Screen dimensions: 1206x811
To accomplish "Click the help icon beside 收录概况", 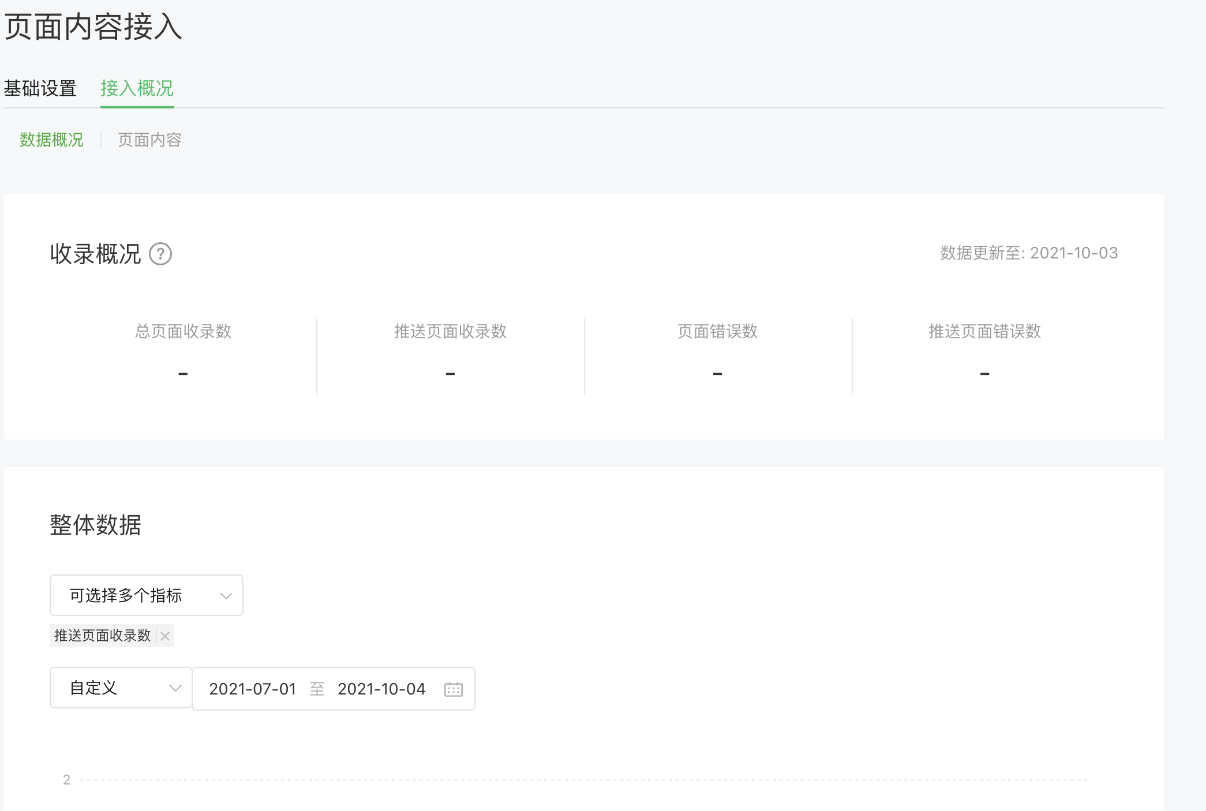I will coord(160,254).
